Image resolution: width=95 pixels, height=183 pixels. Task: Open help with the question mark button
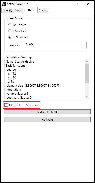(77, 4)
